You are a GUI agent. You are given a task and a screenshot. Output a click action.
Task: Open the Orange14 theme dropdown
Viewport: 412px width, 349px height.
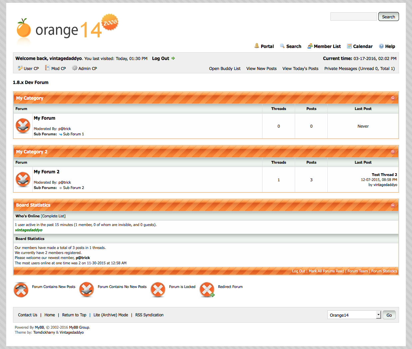coord(354,315)
